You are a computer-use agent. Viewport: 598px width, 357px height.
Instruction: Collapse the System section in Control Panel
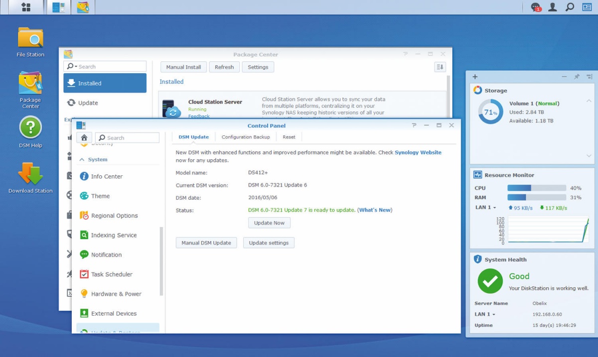pyautogui.click(x=82, y=159)
